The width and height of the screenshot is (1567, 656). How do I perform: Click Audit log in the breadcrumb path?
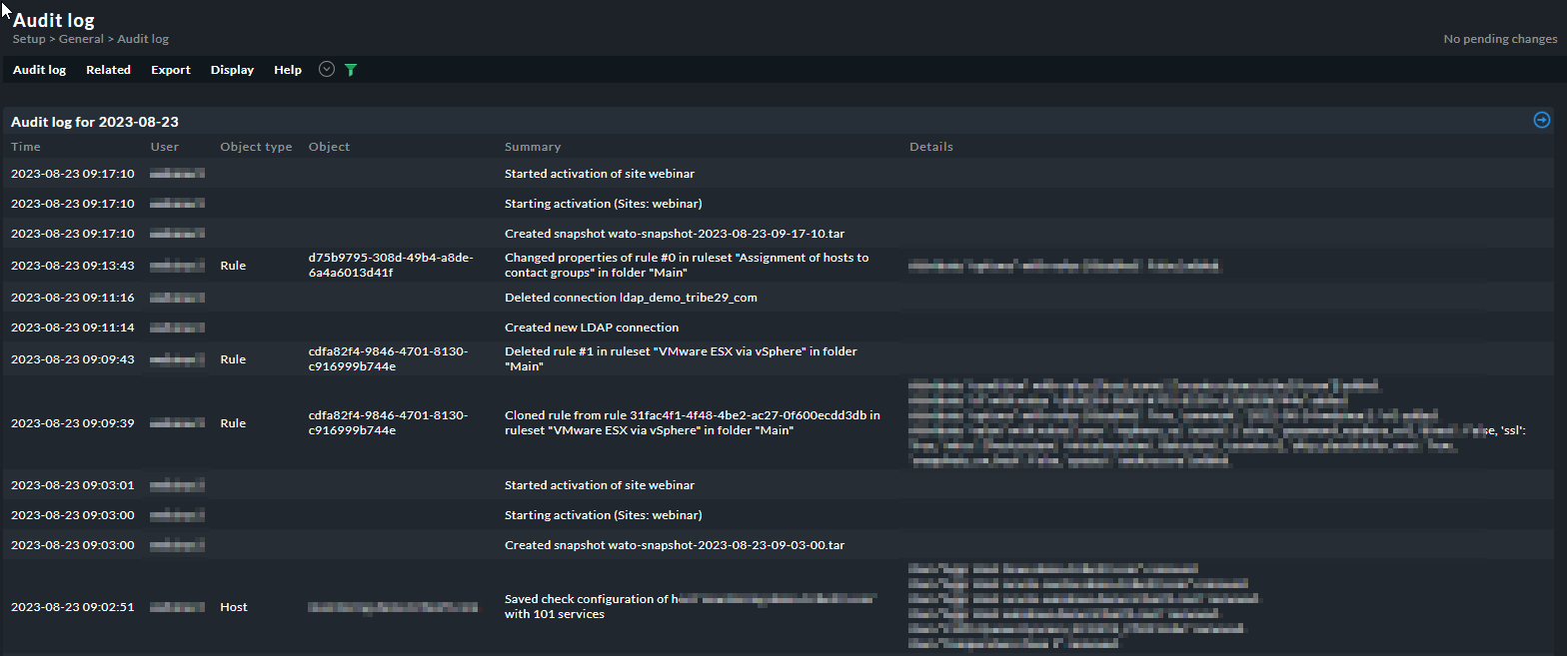143,39
